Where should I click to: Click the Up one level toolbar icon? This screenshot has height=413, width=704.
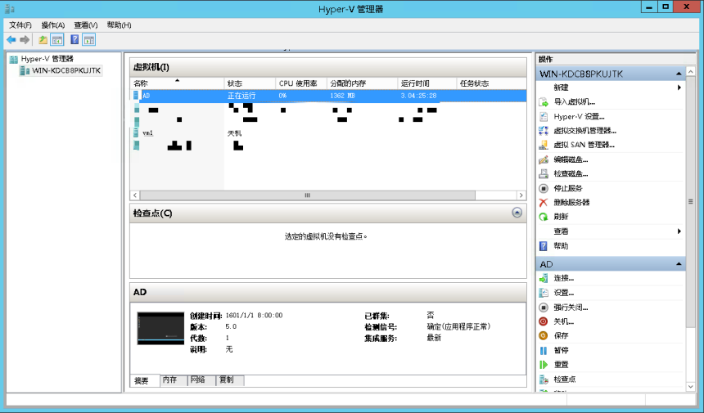[43, 40]
